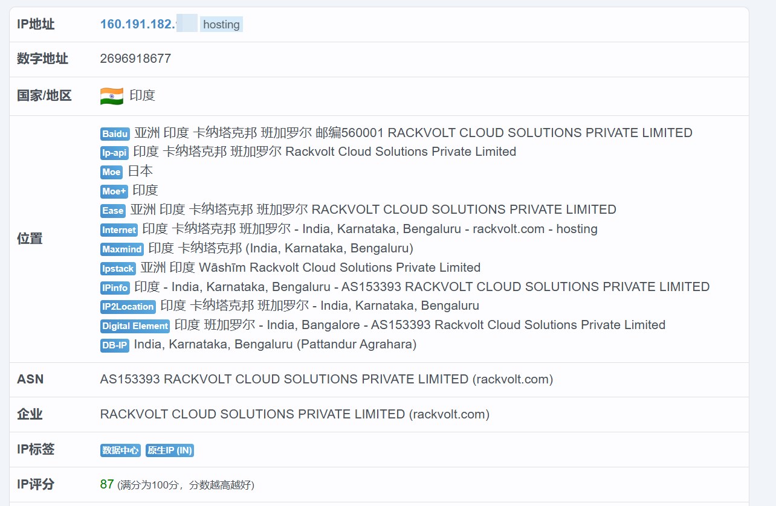Click the Baidu source badge
The height and width of the screenshot is (506, 776).
(x=115, y=134)
